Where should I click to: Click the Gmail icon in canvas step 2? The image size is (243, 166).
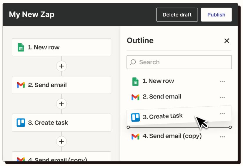[21, 85]
